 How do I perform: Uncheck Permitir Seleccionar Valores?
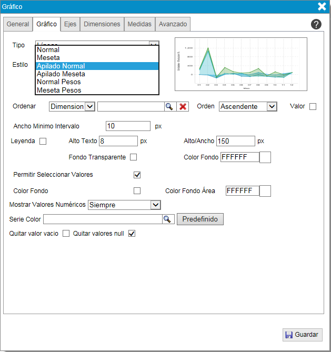137,175
